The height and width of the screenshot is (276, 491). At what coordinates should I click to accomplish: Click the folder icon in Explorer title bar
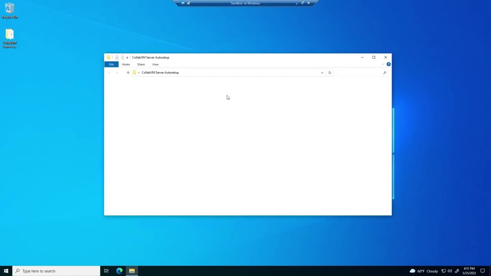(109, 58)
